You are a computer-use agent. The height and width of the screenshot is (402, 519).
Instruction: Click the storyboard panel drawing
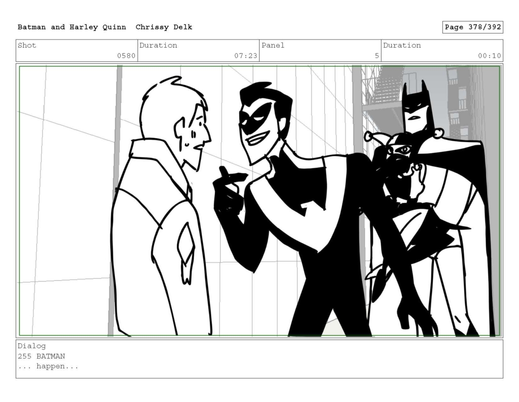point(259,201)
